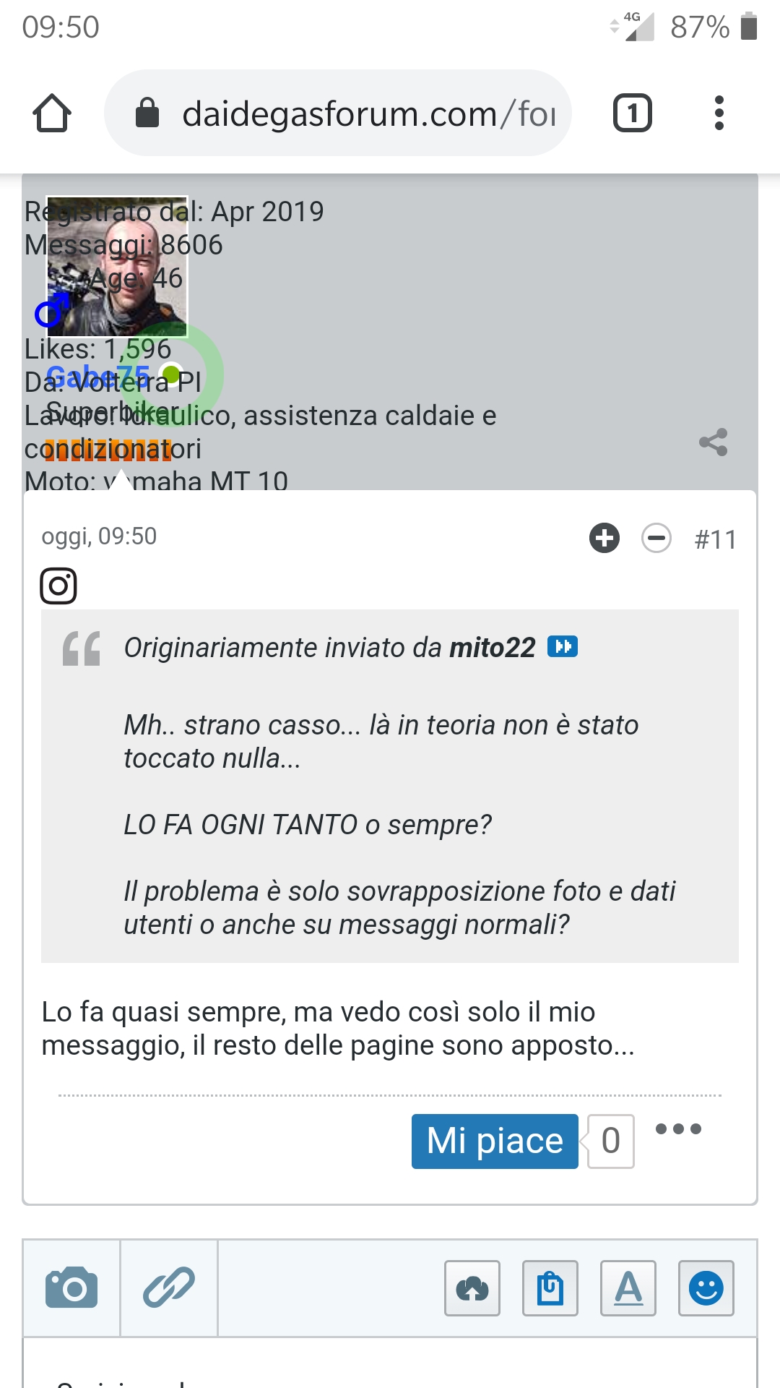This screenshot has width=780, height=1388.
Task: Jump to mito22's original post arrow
Action: [563, 646]
